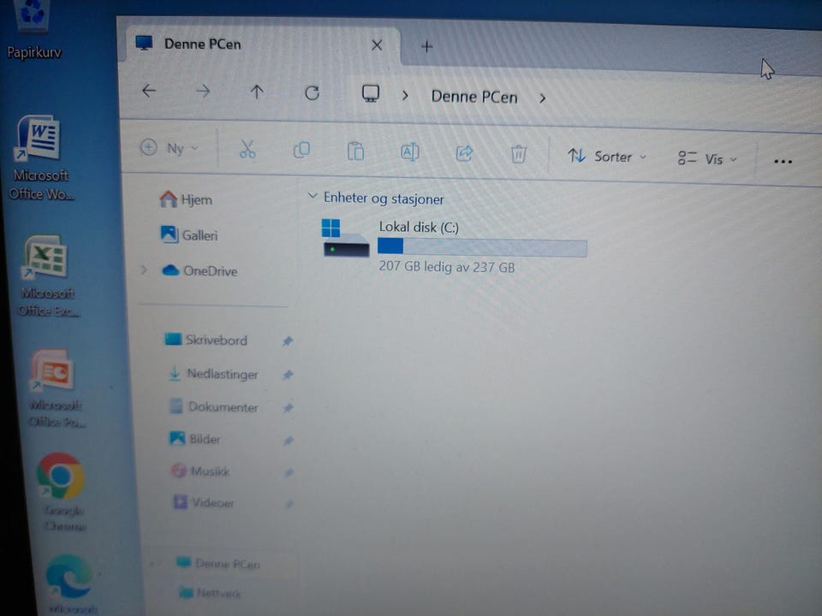Open the Vis view options dropdown
This screenshot has width=822, height=616.
pos(708,159)
